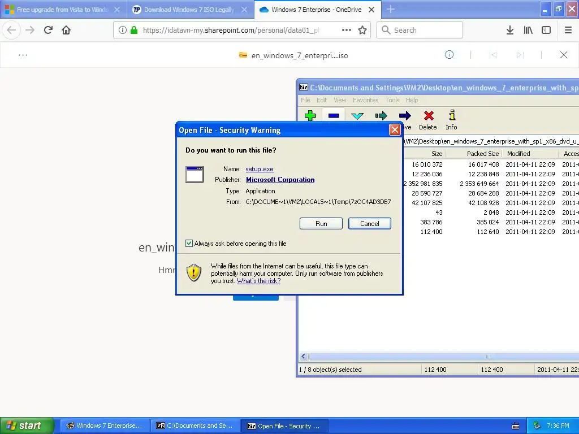579x434 pixels.
Task: Click the 7-Zip Move arrow icon
Action: pos(405,116)
